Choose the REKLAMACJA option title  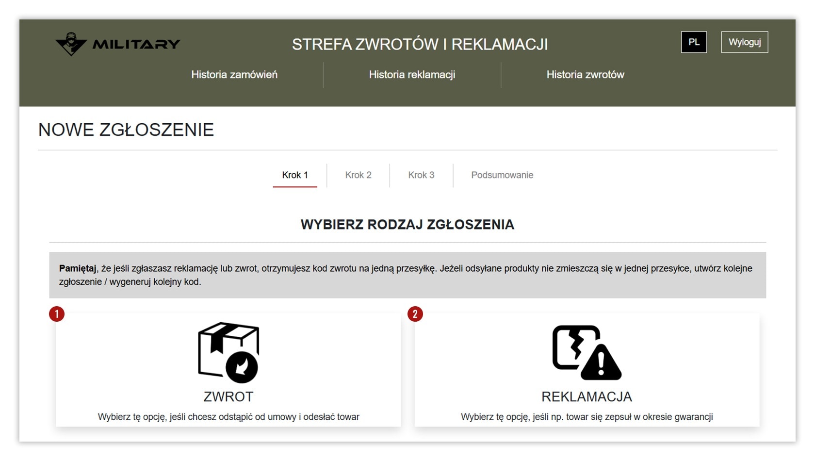click(587, 397)
